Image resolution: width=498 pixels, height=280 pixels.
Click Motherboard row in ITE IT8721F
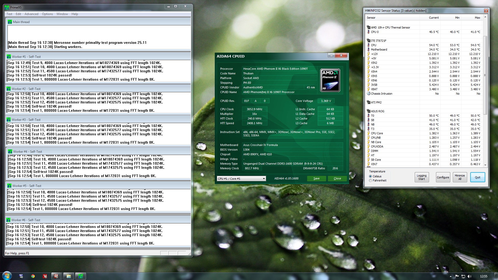tap(424, 50)
